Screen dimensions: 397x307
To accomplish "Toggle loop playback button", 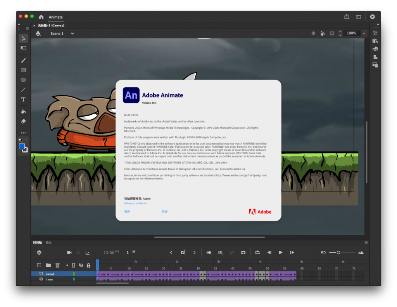I will 257,252.
